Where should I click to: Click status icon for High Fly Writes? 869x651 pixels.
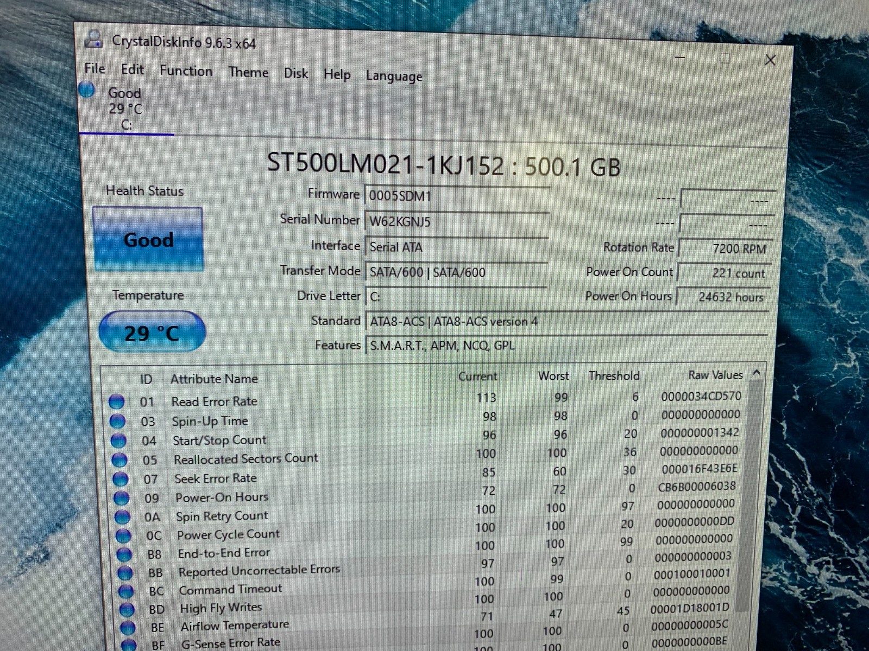pyautogui.click(x=127, y=610)
